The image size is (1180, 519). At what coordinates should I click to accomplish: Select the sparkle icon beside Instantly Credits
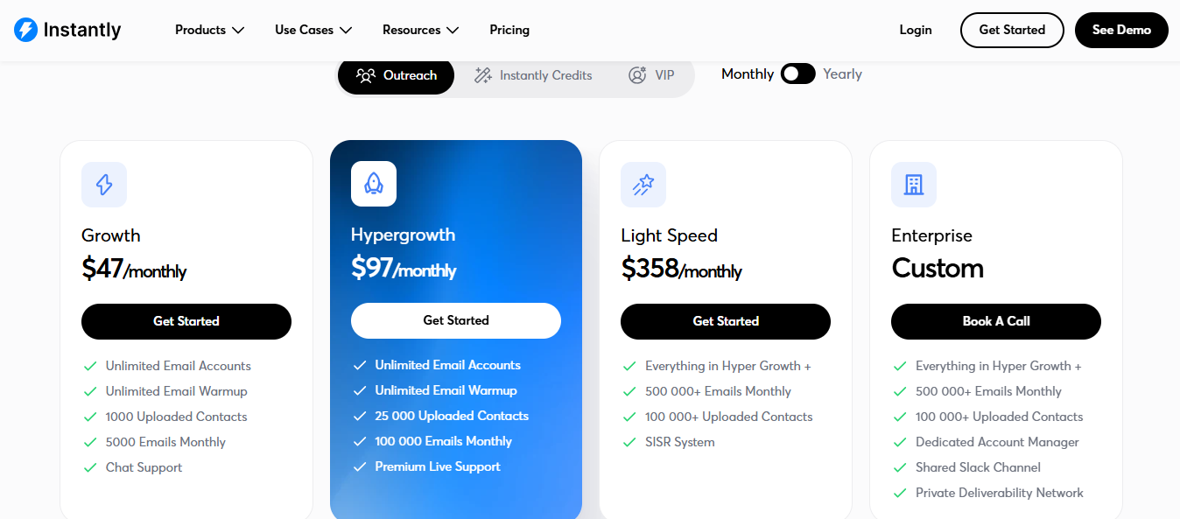pos(482,75)
